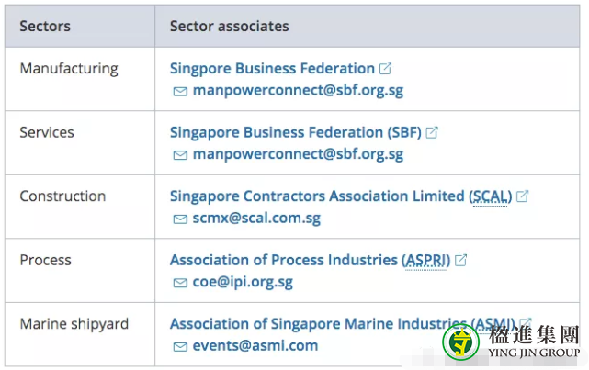The width and height of the screenshot is (589, 370).
Task: Click envelope icon in Services row
Action: coord(180,155)
